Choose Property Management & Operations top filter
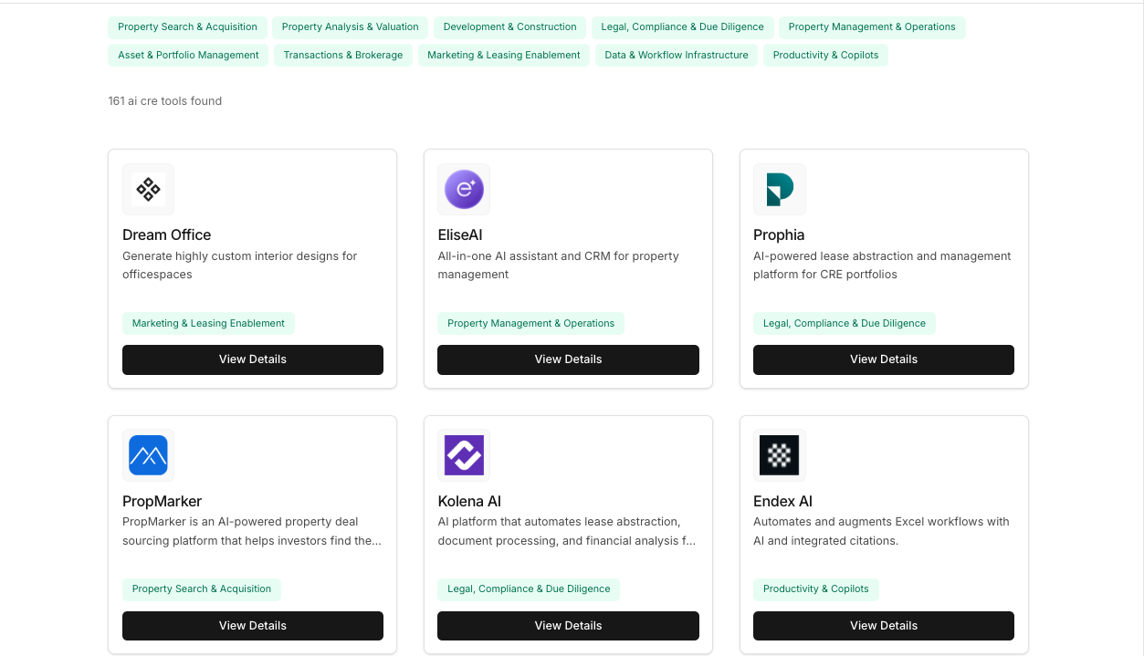This screenshot has height=656, width=1144. [x=872, y=27]
